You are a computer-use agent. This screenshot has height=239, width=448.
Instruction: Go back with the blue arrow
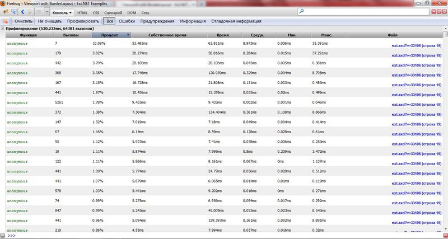coord(22,12)
